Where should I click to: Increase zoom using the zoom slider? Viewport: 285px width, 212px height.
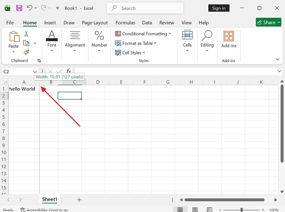click(263, 209)
